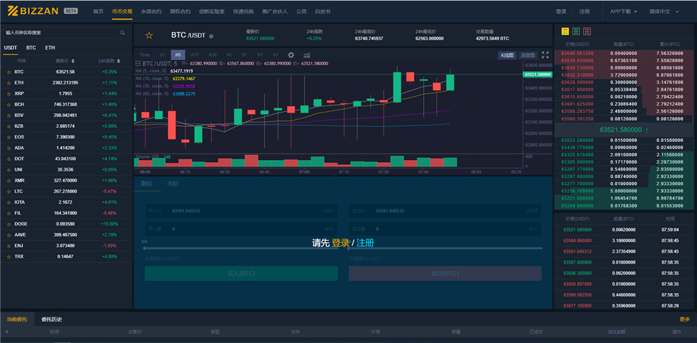
Task: Click the orange login link in overlay
Action: tap(340, 243)
